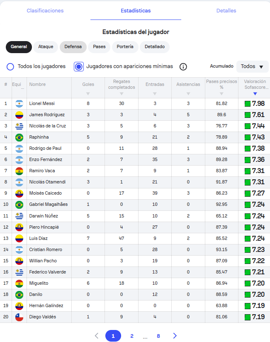Screen dimensions: 270x342
Task: Select Jugadores con apariciones mínimas radio option
Action: (79, 66)
